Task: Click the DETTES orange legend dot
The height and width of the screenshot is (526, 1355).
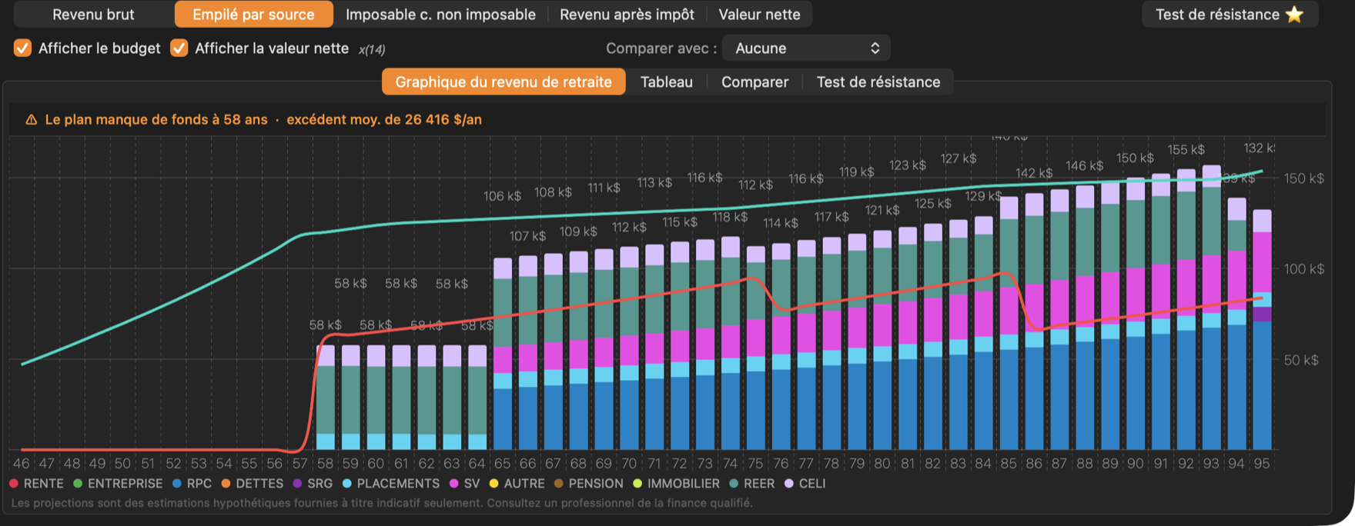Action: coord(226,484)
